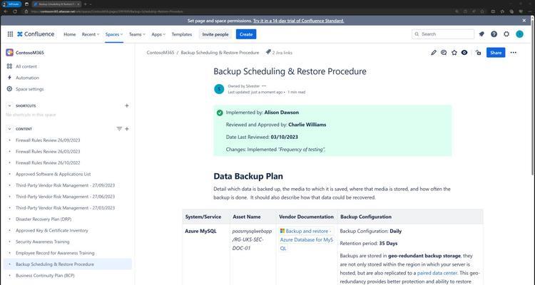The height and width of the screenshot is (285, 535).
Task: Click the Share button
Action: coord(496,53)
